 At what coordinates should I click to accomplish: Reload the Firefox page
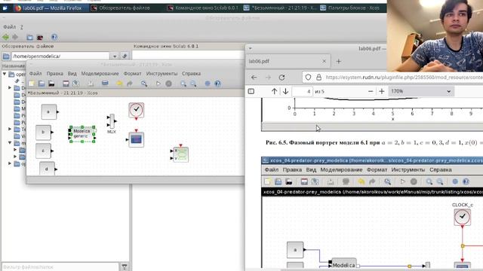[x=281, y=78]
